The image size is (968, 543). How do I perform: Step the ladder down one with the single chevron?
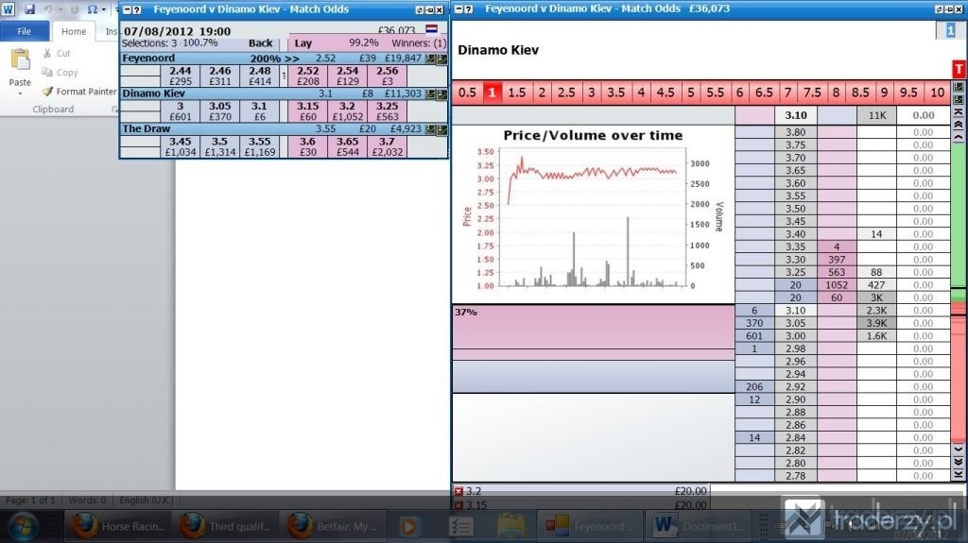[959, 450]
